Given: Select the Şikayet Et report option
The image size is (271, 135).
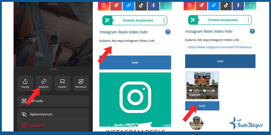Looking at the screenshot, I should [x=53, y=125].
